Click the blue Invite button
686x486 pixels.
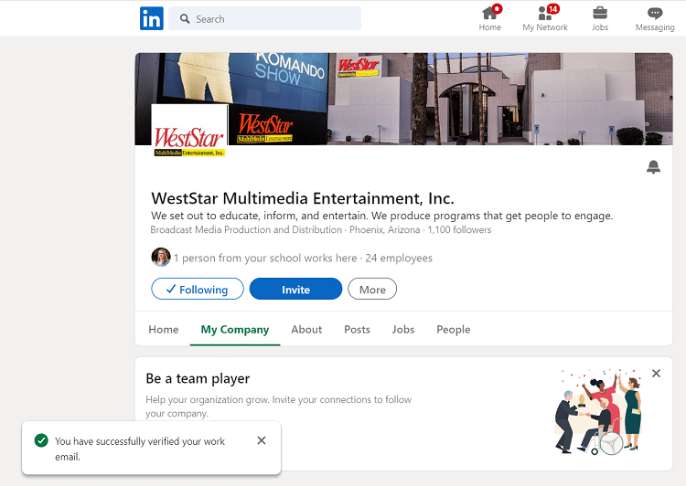[x=295, y=289]
